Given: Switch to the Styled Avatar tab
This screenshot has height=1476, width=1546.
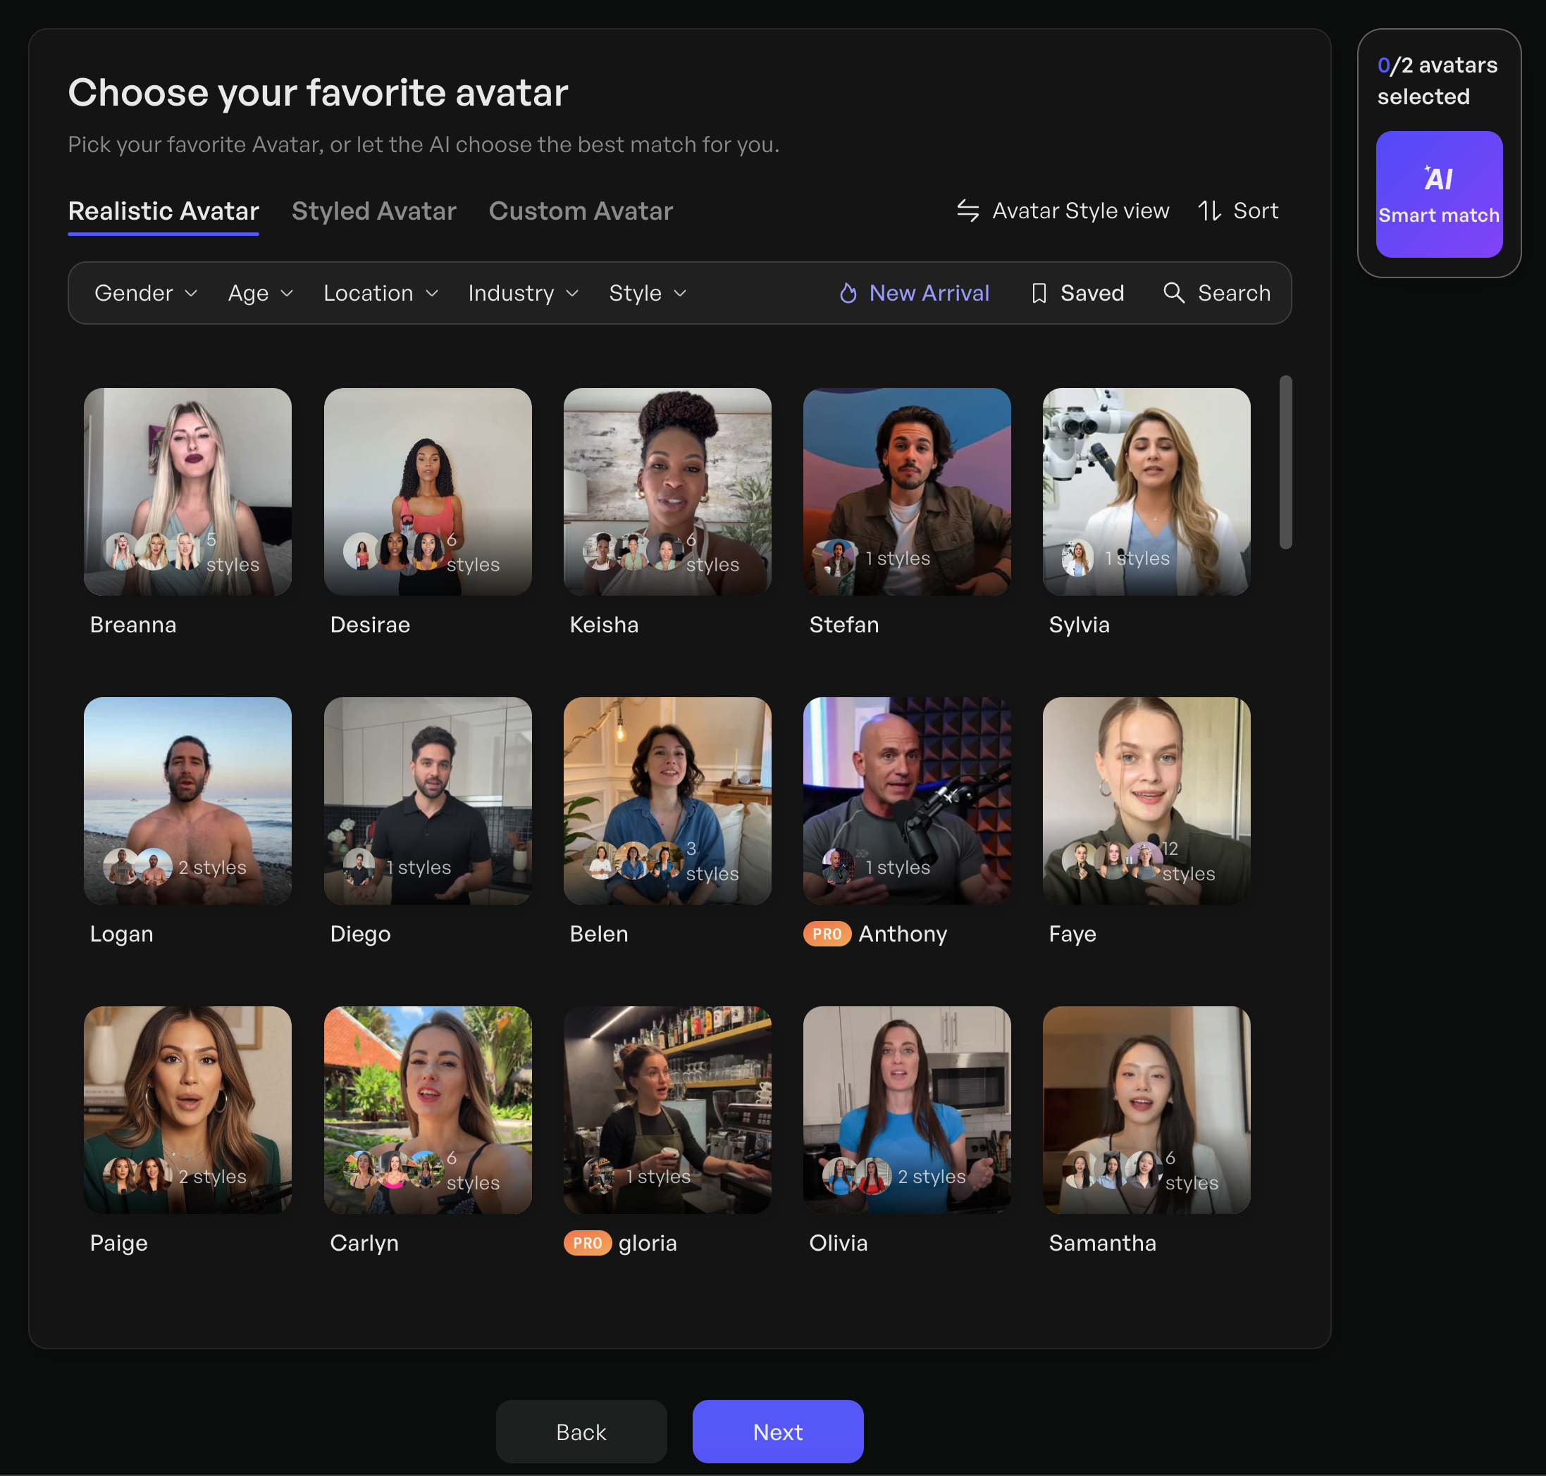Looking at the screenshot, I should (x=374, y=211).
